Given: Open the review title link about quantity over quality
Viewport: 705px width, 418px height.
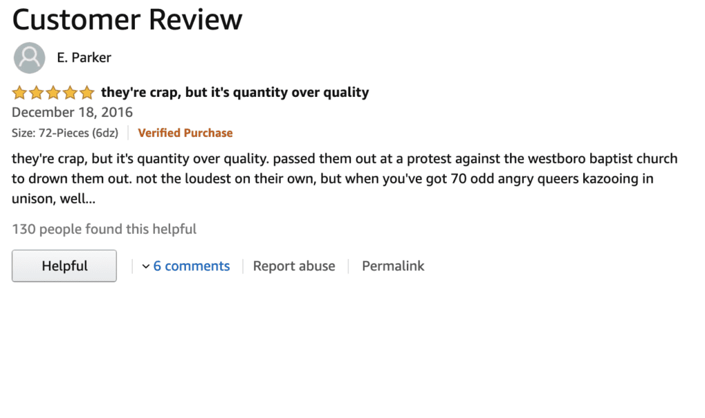Looking at the screenshot, I should point(234,92).
